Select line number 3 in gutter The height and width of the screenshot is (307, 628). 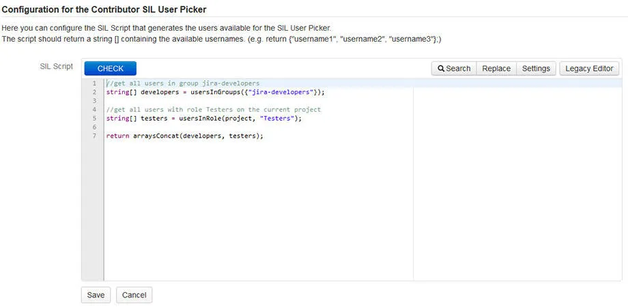94,101
